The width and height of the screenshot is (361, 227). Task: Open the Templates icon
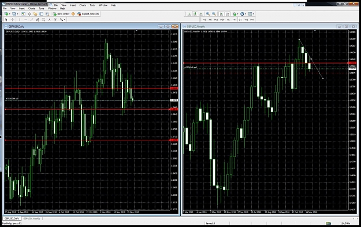pyautogui.click(x=250, y=14)
